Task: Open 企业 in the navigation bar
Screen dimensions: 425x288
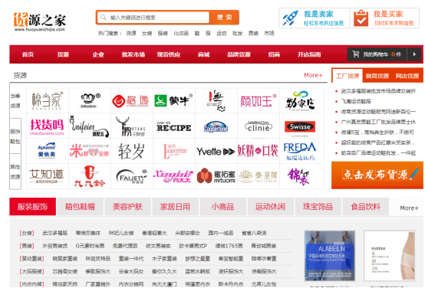Action: (98, 54)
